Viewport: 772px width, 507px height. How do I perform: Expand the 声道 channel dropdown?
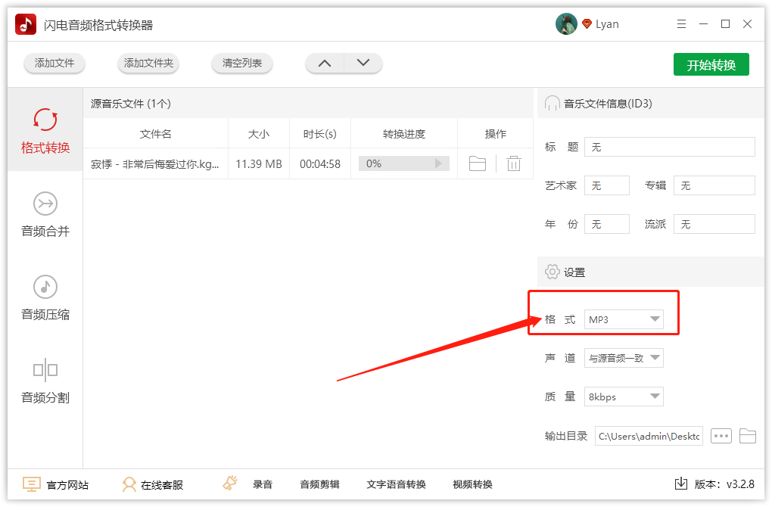(x=624, y=358)
